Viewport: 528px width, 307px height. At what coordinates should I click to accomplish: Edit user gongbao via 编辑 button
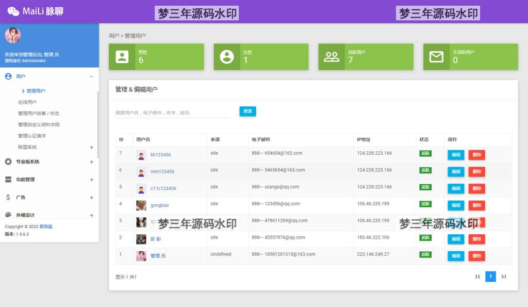coord(456,205)
